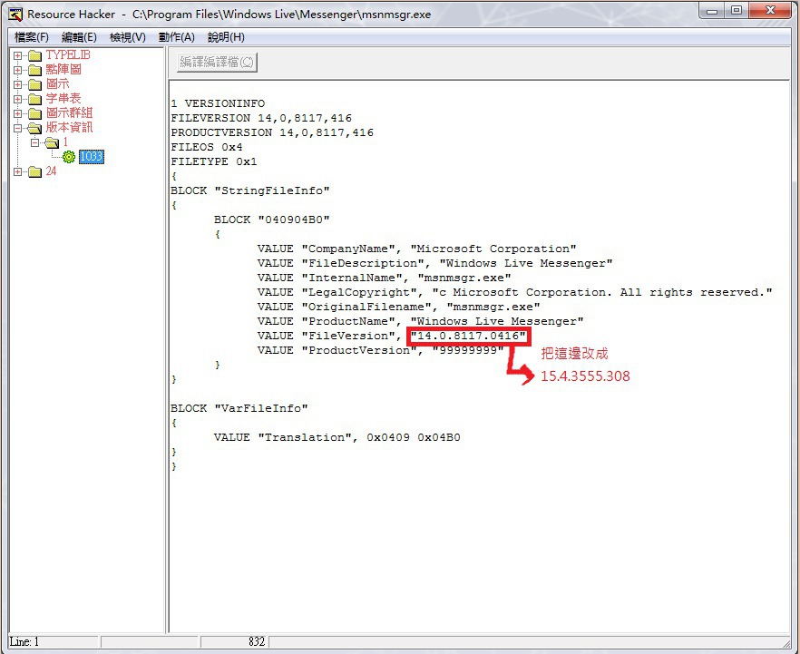Click the CompanyName value line
Viewport: 800px width, 654px height.
(x=417, y=249)
